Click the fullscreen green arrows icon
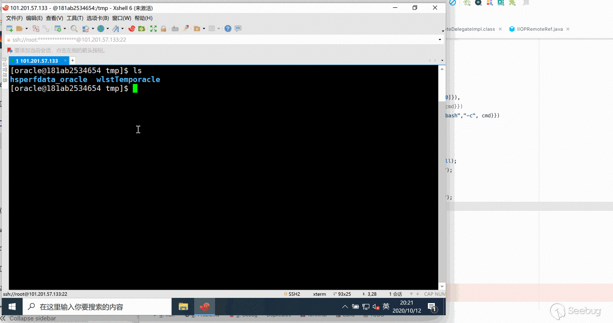This screenshot has height=323, width=613. 153,29
